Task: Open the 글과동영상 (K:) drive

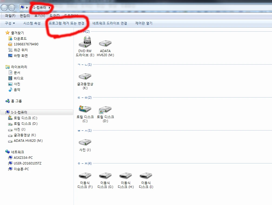Action: tap(85, 76)
